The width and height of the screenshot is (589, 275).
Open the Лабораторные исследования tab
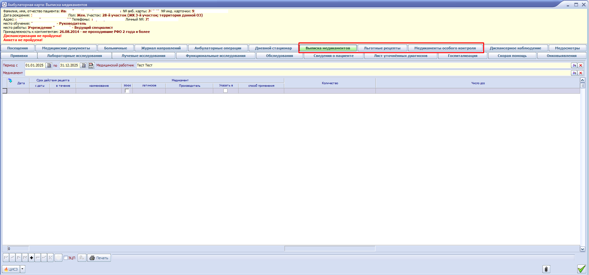point(74,56)
